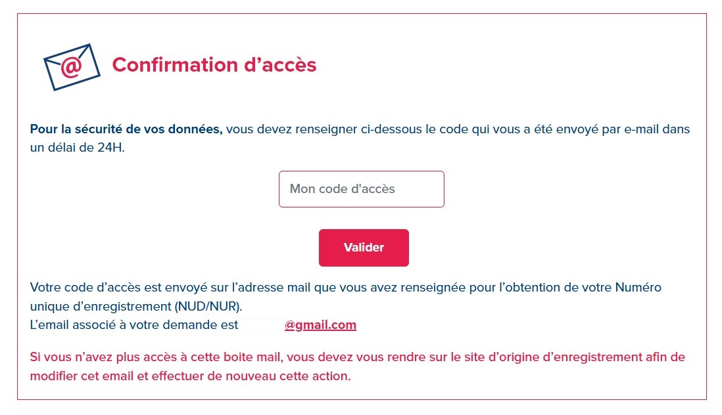Click the "unique d'enregistrement" phrase
Image resolution: width=722 pixels, height=415 pixels.
[x=101, y=307]
